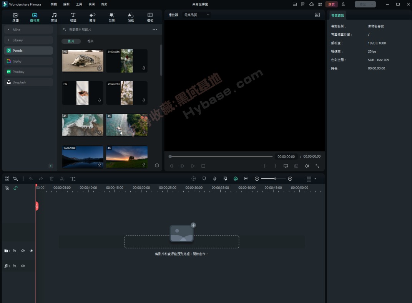The image size is (412, 303).
Task: Lock video track 1
Action: [x=15, y=250]
